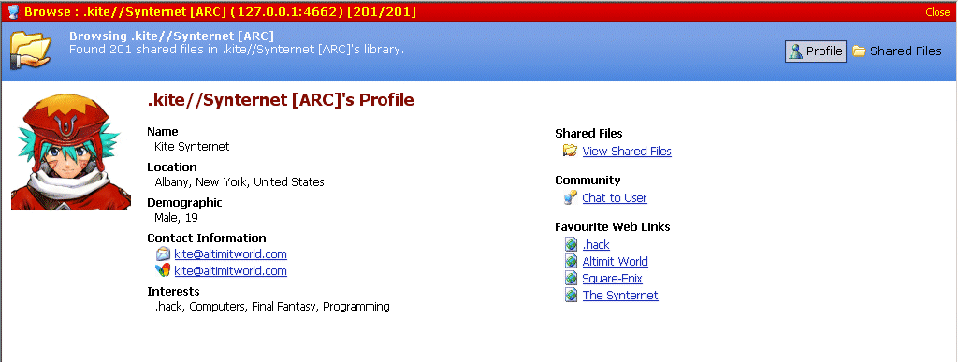Click the Interests heading
Viewport: 958px width, 362px height.
click(173, 291)
